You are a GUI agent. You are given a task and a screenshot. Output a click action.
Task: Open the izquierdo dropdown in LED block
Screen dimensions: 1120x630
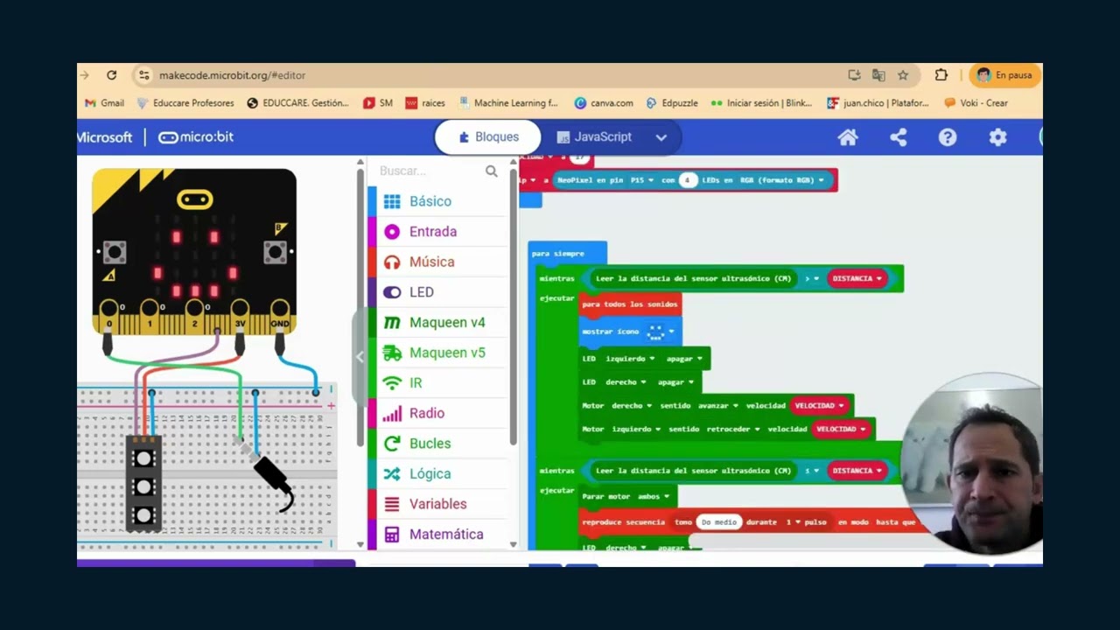click(x=630, y=359)
